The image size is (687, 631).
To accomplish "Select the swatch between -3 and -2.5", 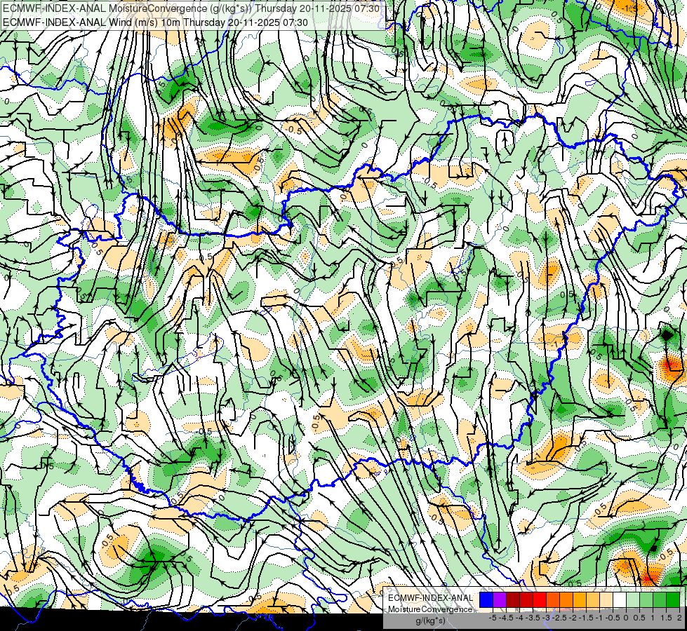I will (553, 600).
